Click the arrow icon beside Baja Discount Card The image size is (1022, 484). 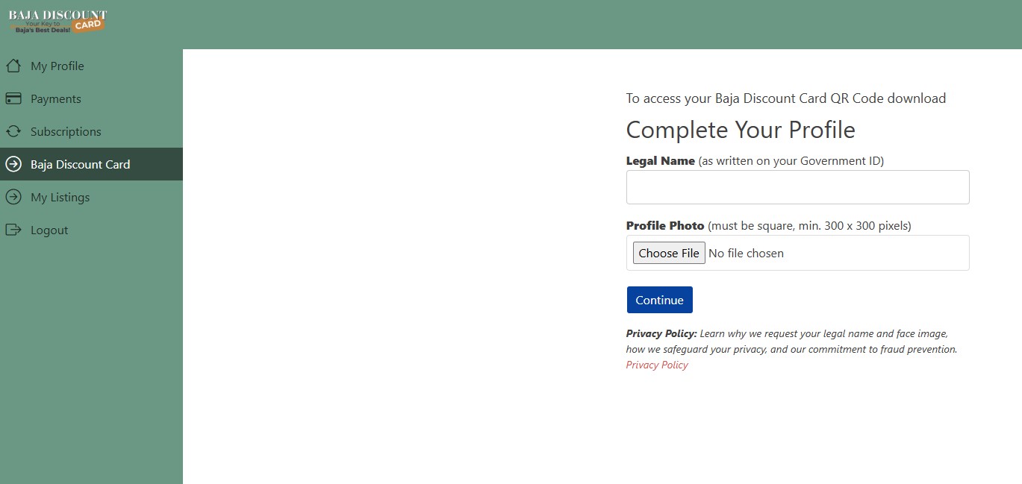13,164
